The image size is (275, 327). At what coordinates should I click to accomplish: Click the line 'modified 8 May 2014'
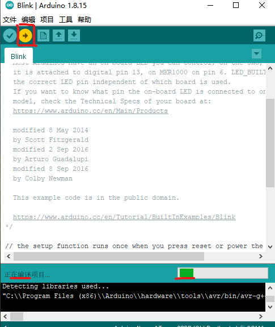click(50, 130)
